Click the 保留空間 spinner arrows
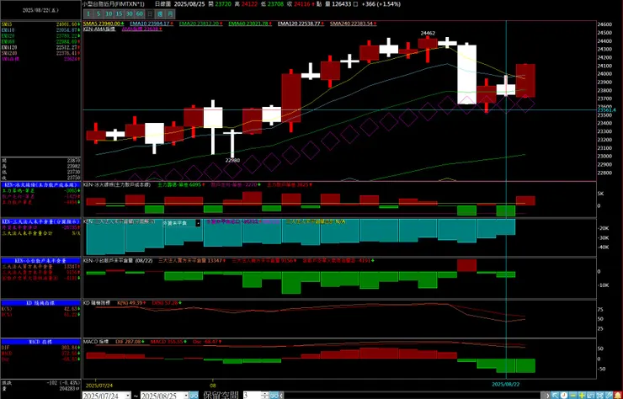Screen dimensions: 623x399 [x=265, y=396]
